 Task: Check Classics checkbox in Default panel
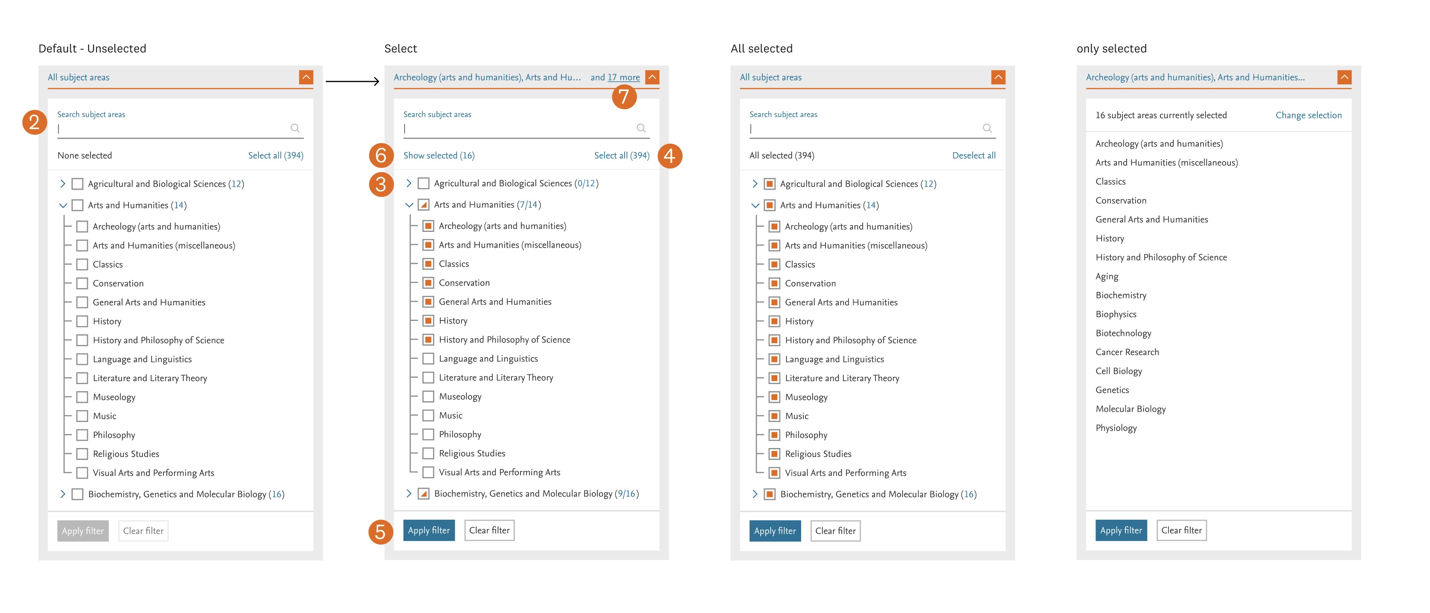(x=82, y=265)
